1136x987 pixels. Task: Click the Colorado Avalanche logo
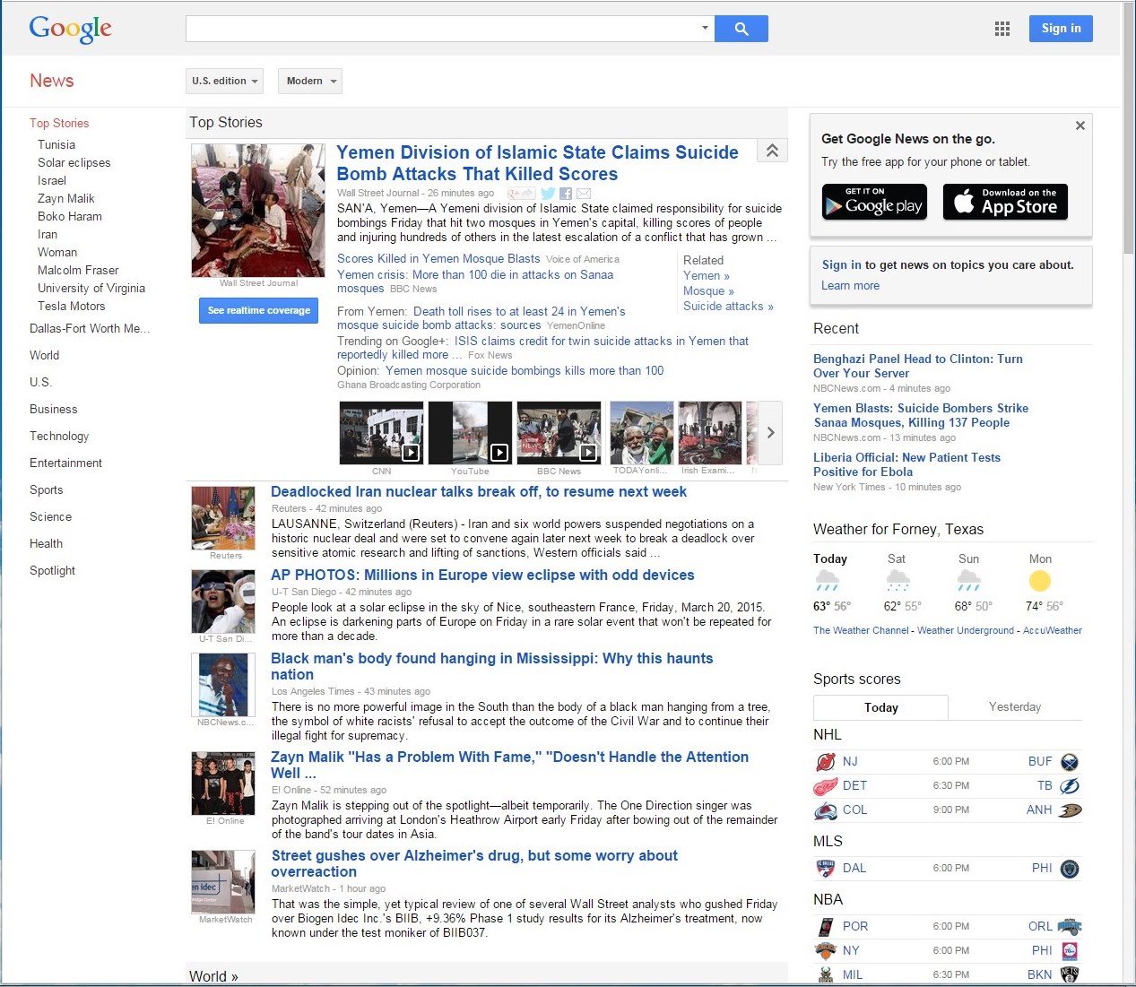825,810
